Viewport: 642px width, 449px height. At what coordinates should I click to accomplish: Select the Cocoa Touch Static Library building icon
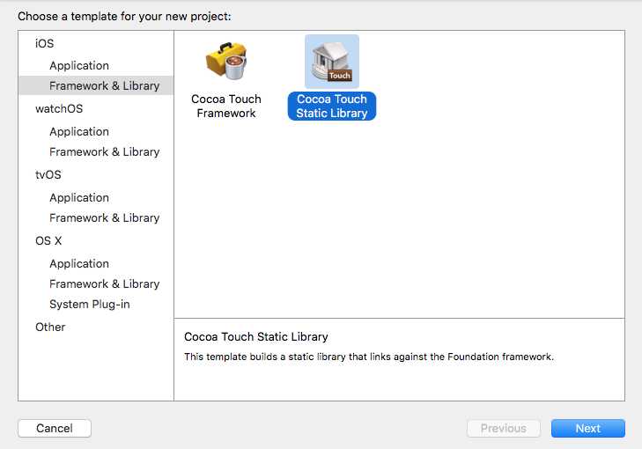(x=332, y=62)
